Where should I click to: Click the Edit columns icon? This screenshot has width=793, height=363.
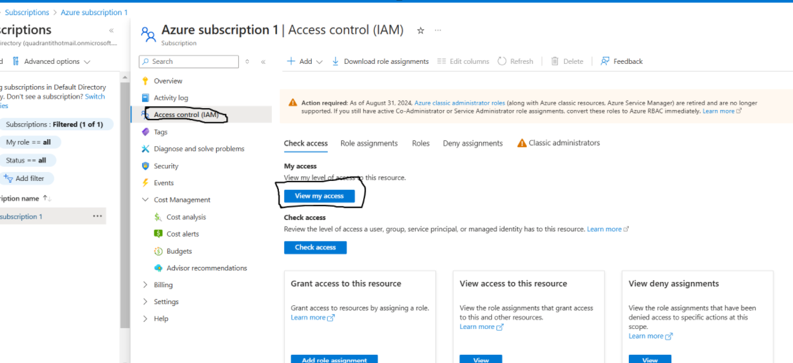click(x=442, y=61)
